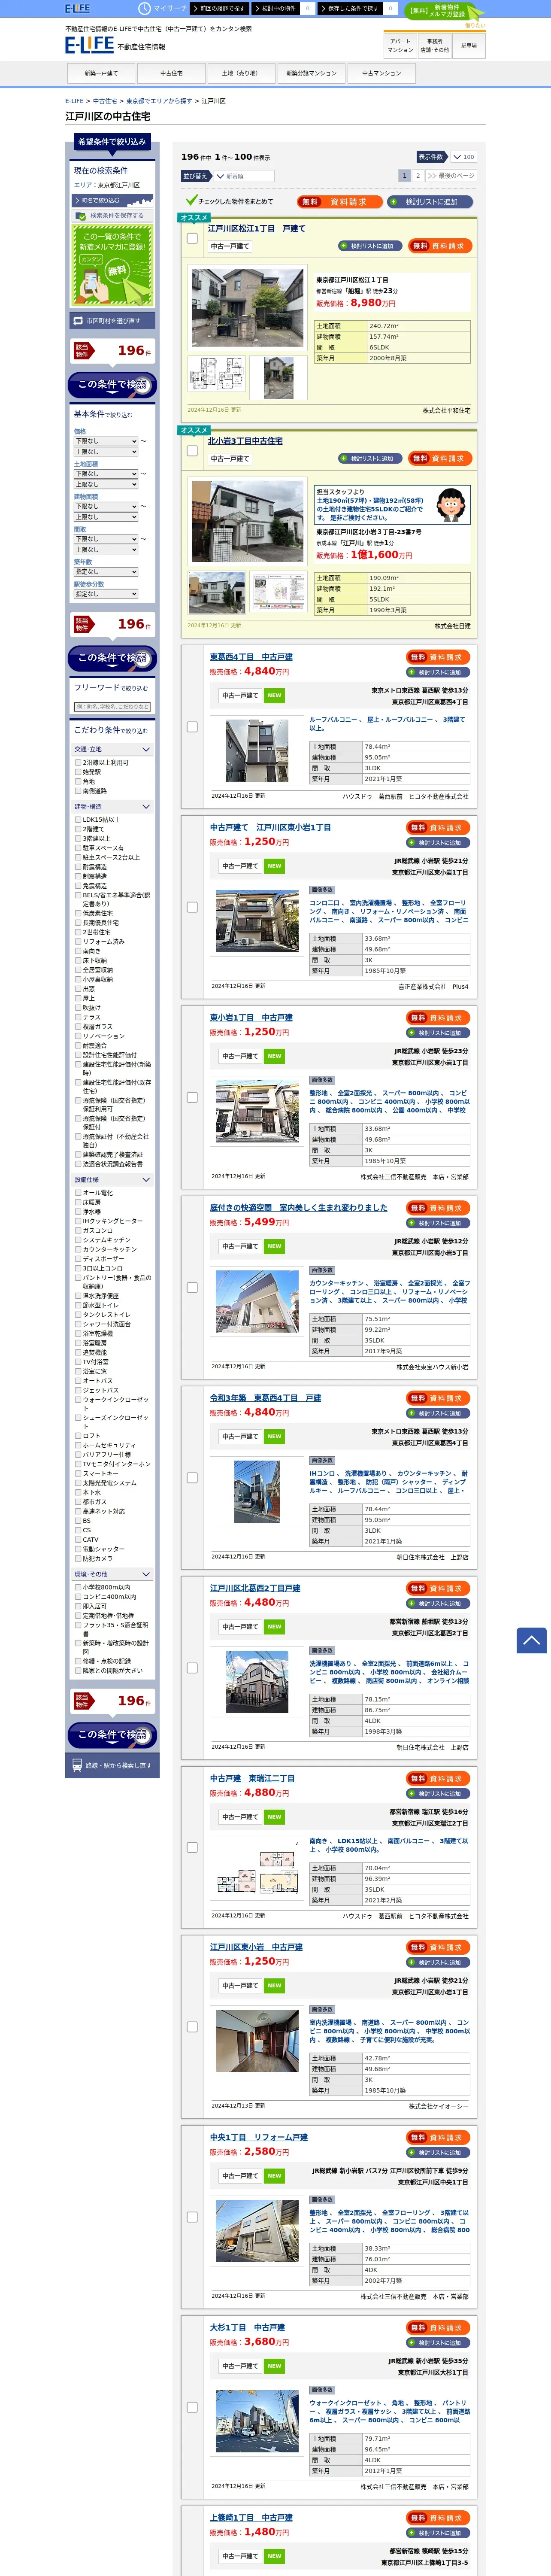
Task: Click the フリーワード search input field
Action: [112, 707]
